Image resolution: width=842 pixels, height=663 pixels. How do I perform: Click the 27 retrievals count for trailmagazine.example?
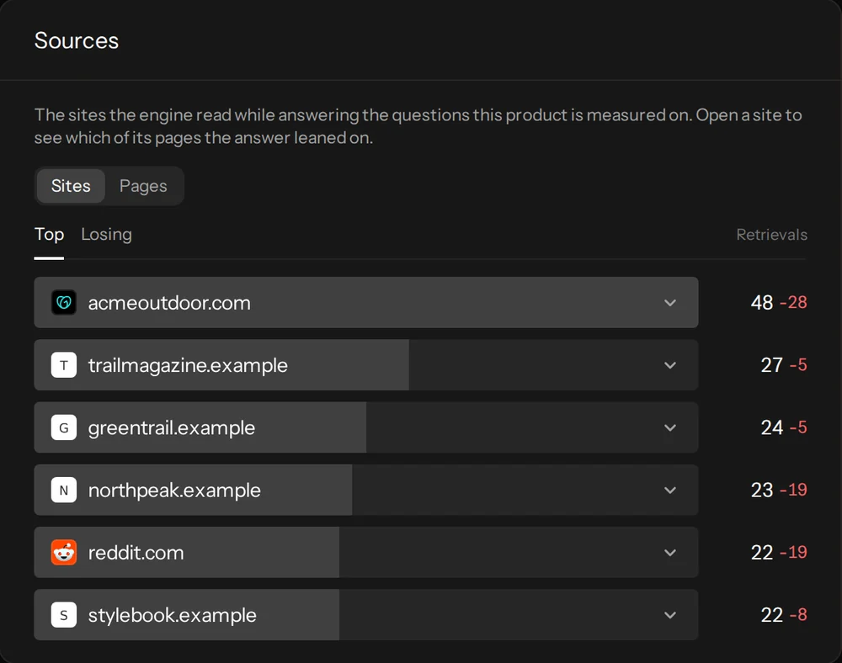click(771, 365)
